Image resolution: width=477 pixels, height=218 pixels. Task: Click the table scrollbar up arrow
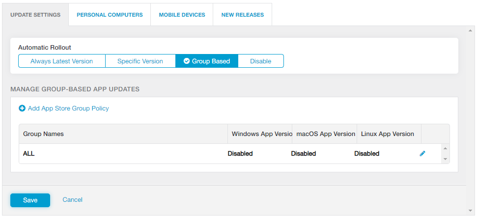445,148
